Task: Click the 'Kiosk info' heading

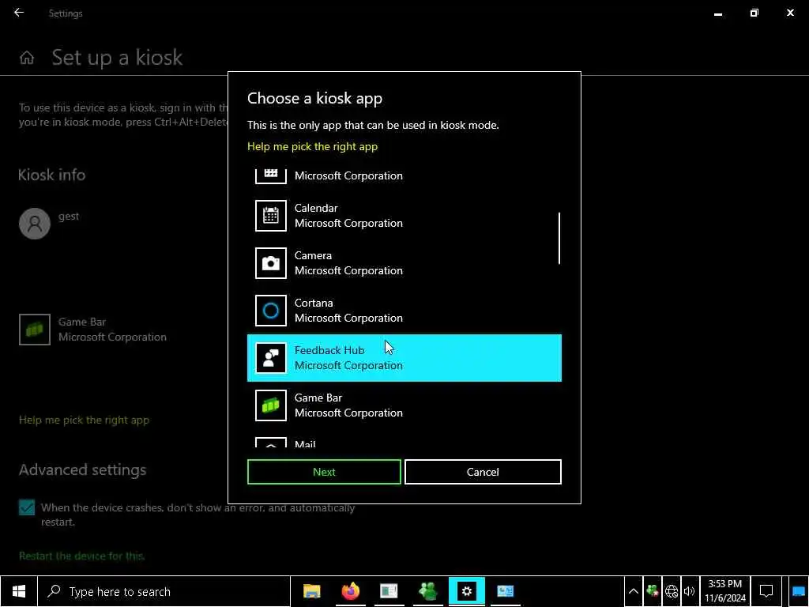Action: click(x=51, y=175)
